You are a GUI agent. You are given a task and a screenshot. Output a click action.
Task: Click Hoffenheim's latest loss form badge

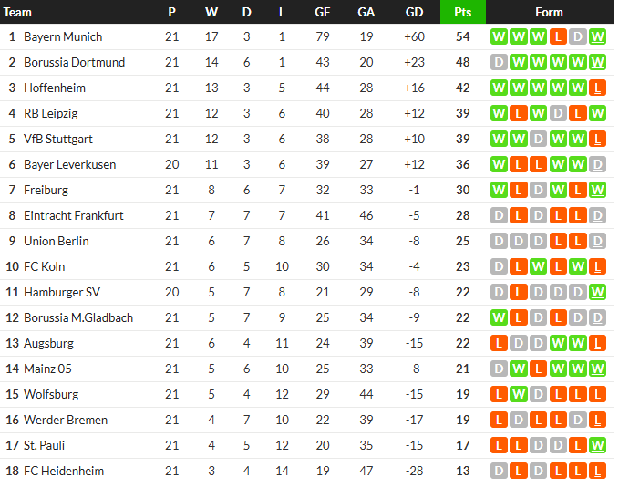click(597, 88)
